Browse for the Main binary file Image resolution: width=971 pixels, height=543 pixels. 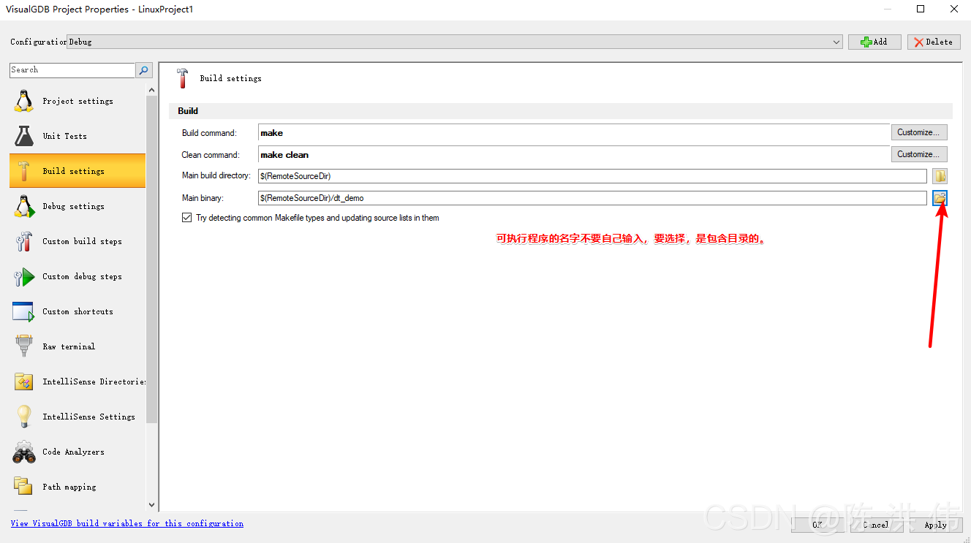point(940,198)
